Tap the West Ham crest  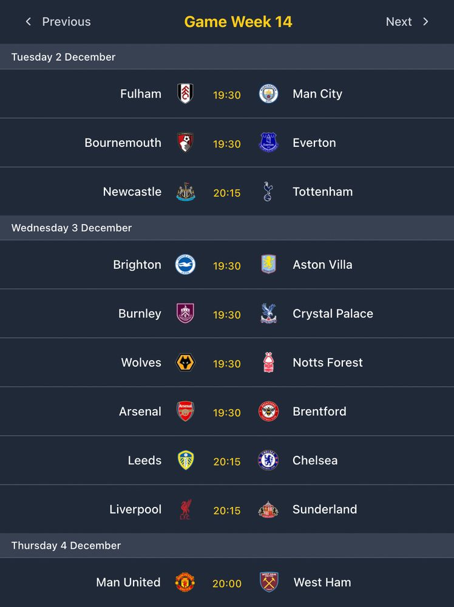coord(268,582)
